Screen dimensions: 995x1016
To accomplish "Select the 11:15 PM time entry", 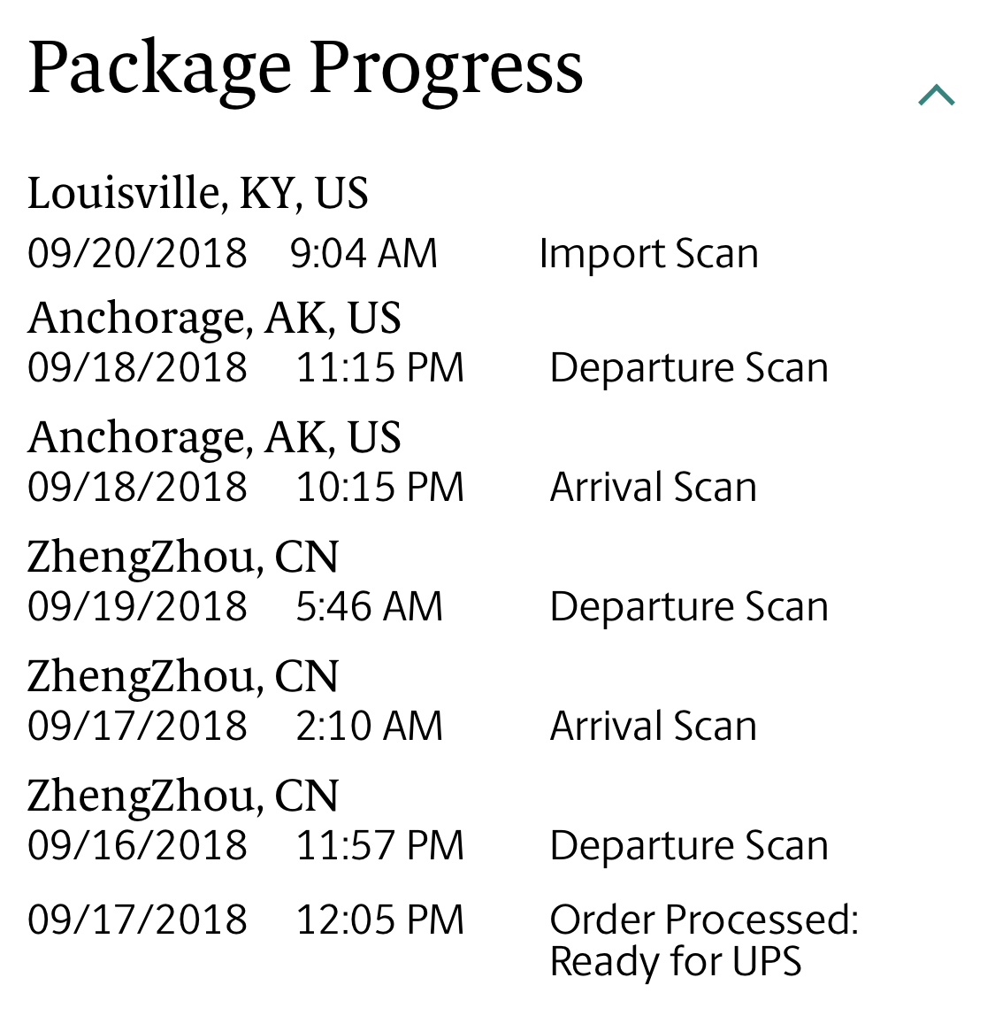I will point(380,367).
